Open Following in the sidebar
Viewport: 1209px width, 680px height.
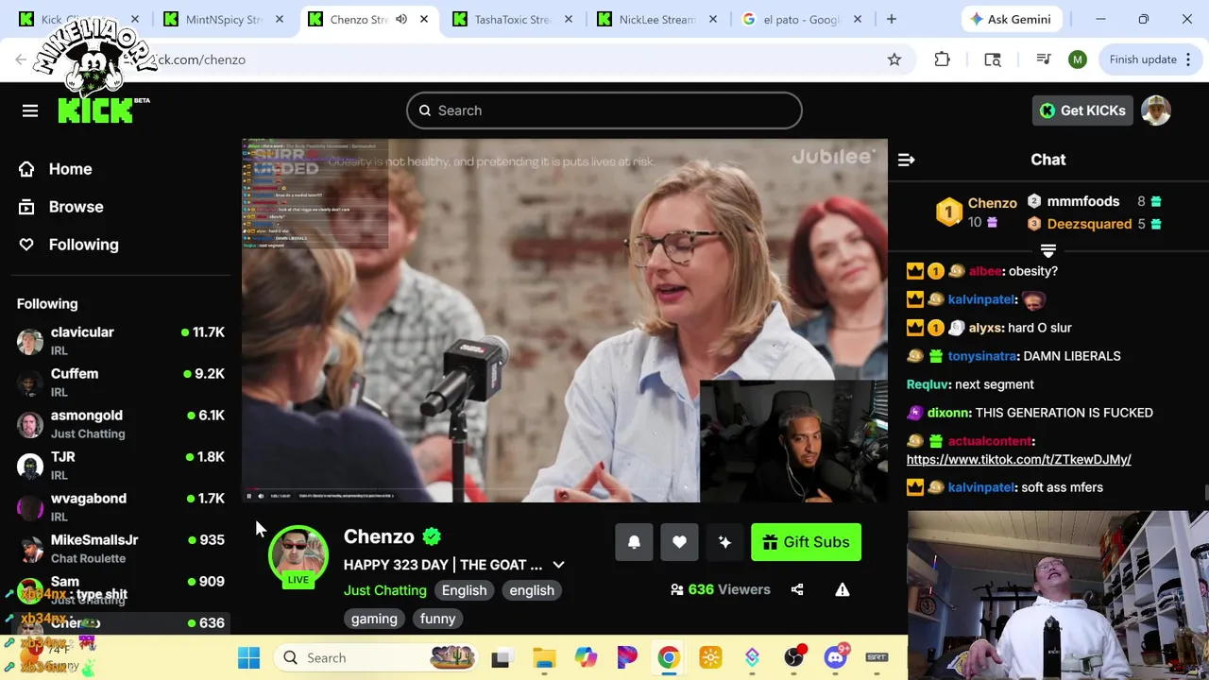click(x=69, y=245)
